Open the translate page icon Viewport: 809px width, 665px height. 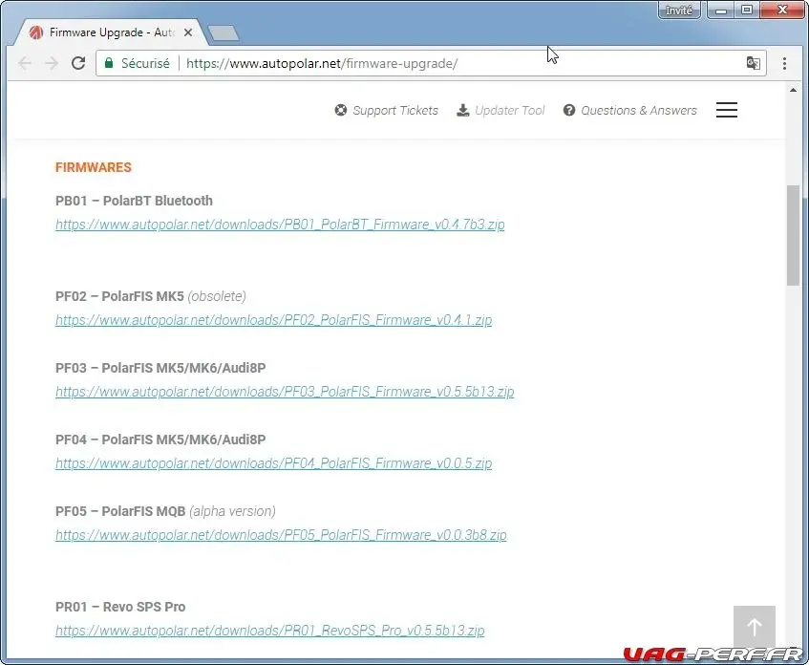tap(753, 63)
